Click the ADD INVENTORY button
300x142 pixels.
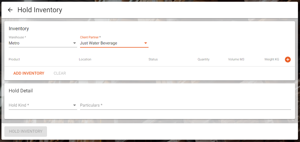(x=29, y=73)
